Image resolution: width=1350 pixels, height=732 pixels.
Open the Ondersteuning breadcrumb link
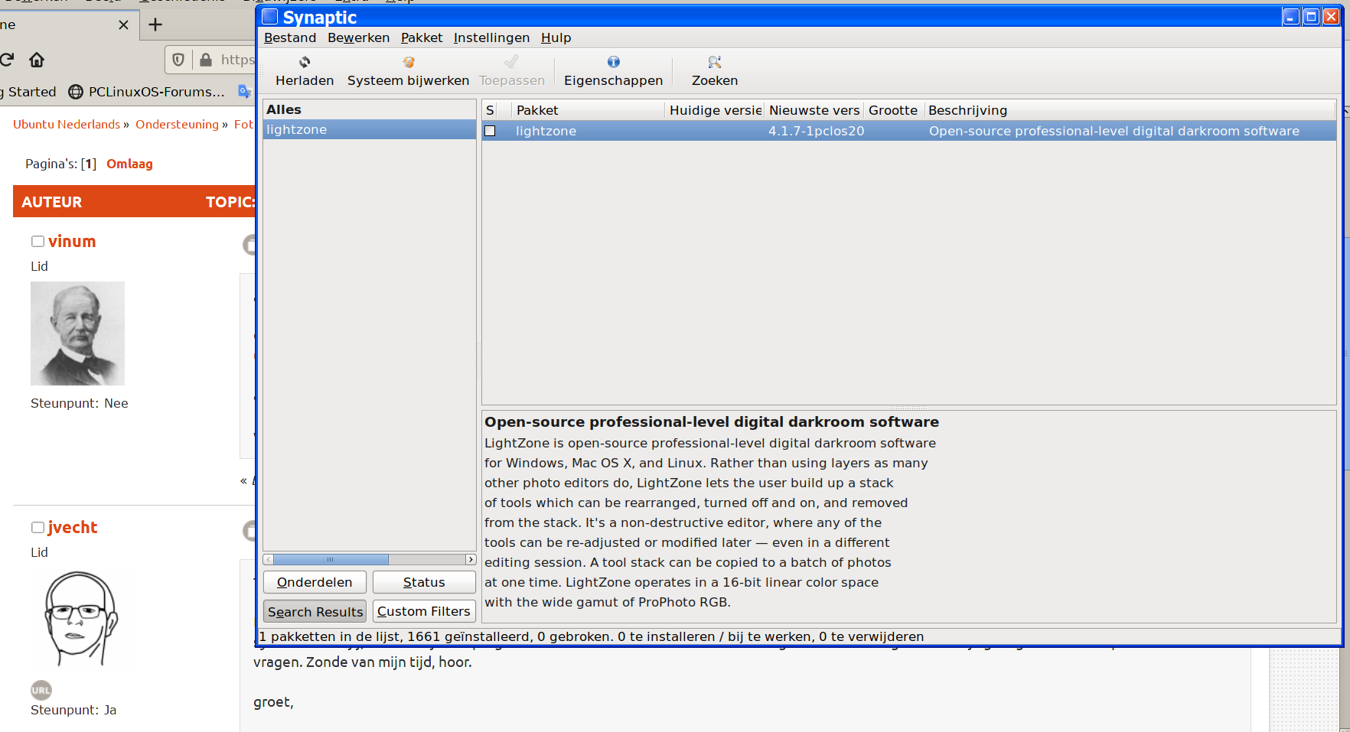(177, 124)
